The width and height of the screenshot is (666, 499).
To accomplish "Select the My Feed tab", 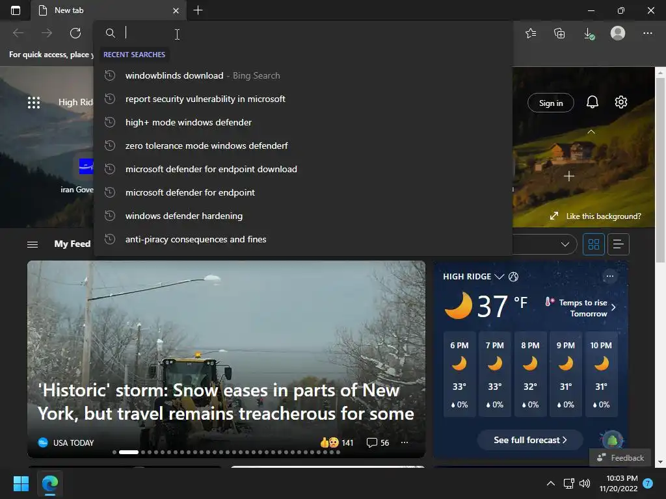I will 72,244.
